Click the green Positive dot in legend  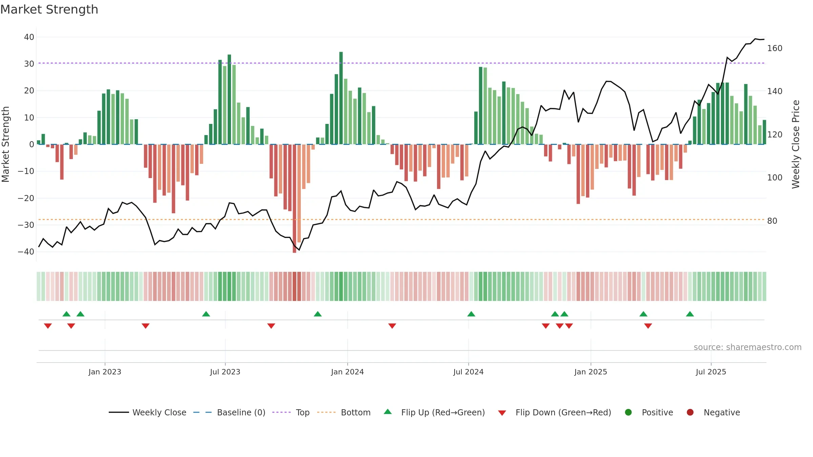pyautogui.click(x=628, y=412)
